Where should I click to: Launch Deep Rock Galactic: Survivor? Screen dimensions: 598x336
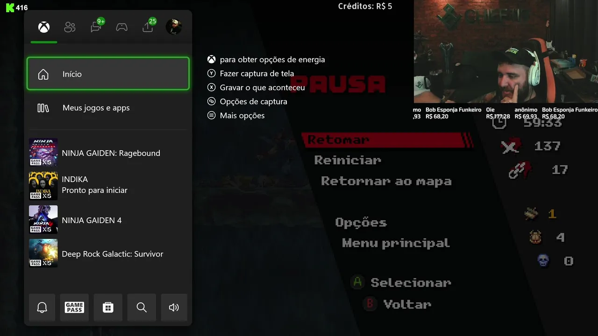coord(108,253)
